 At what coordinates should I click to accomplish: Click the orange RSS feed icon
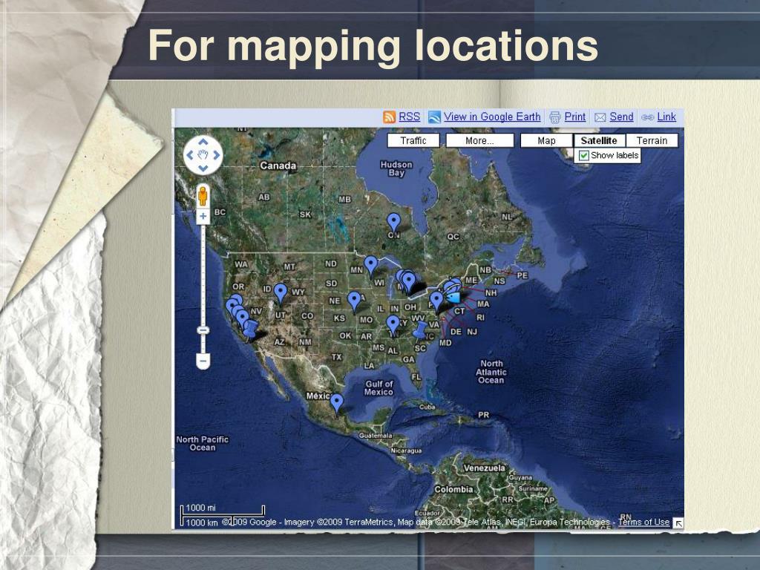(x=389, y=117)
